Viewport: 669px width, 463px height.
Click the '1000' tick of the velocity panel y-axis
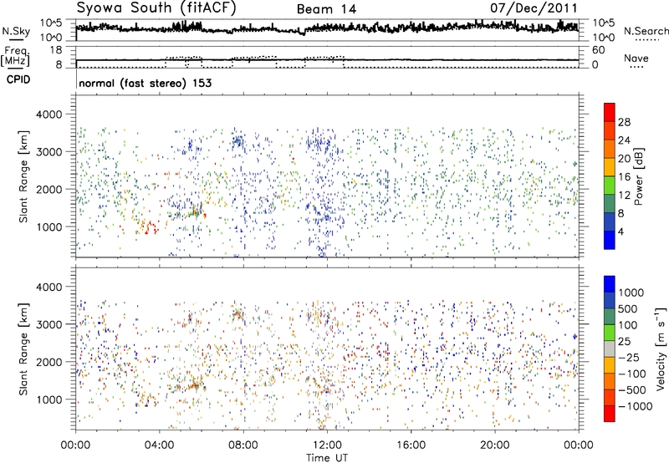pyautogui.click(x=50, y=399)
